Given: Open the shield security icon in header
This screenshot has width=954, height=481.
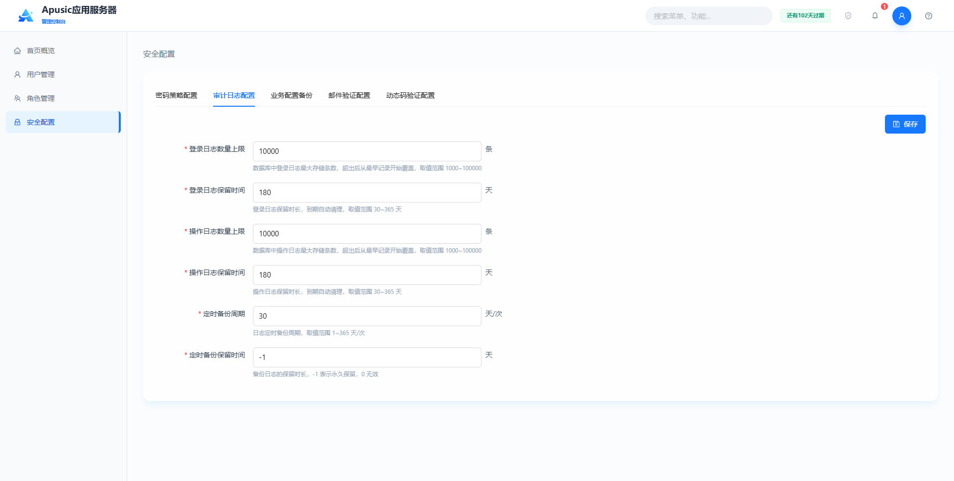Looking at the screenshot, I should click(848, 16).
